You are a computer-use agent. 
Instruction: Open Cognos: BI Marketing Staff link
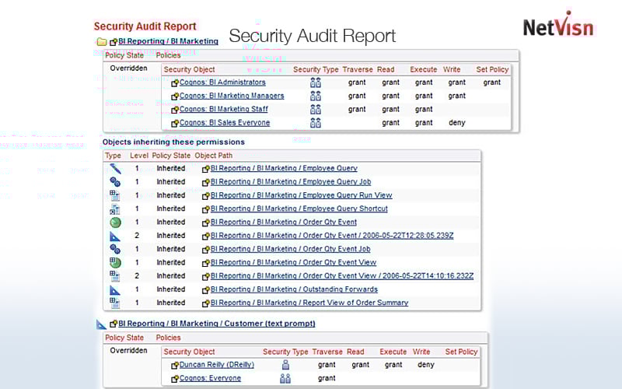(224, 109)
